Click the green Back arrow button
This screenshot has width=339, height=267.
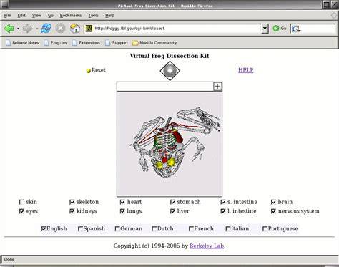9,29
